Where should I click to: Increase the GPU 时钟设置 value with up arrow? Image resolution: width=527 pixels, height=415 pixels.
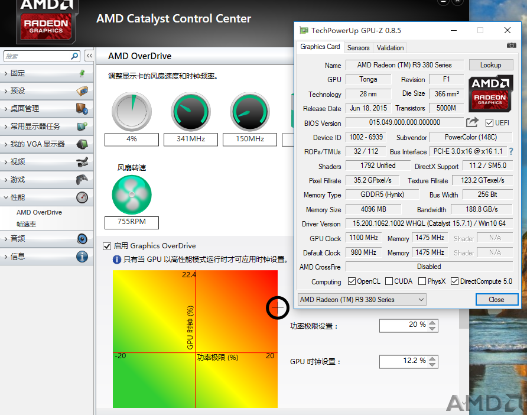point(432,359)
